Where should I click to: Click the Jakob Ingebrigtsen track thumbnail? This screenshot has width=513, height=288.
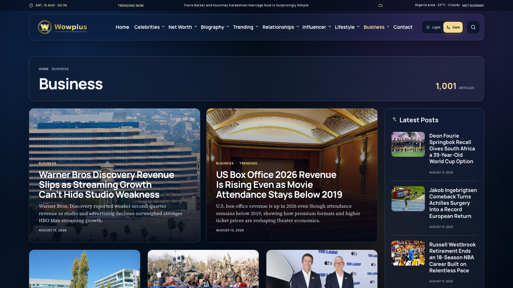click(x=408, y=199)
